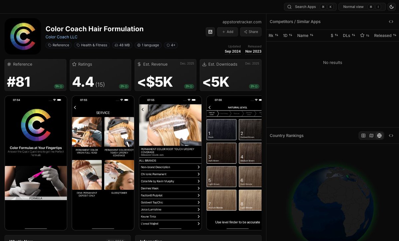This screenshot has width=399, height=241.
Task: Click the 5h refresh badge on Reference card
Action: tap(59, 86)
